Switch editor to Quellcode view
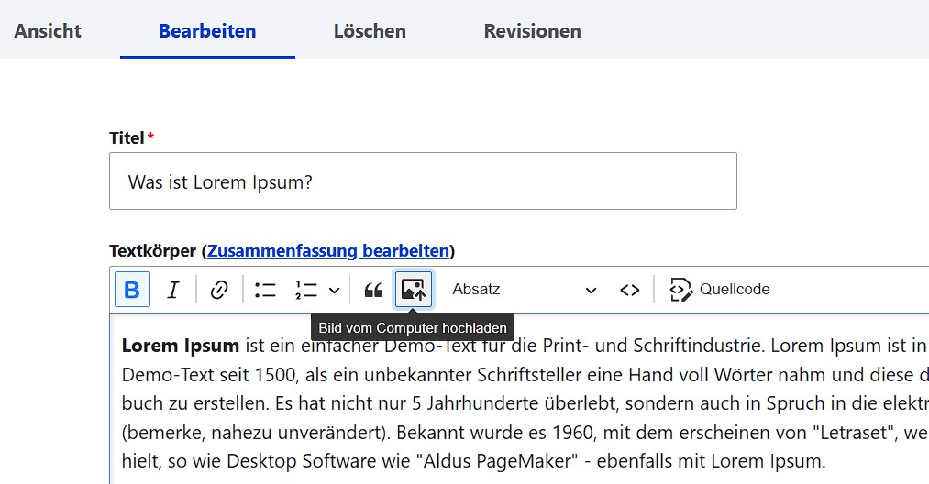The height and width of the screenshot is (484, 929). click(x=720, y=290)
